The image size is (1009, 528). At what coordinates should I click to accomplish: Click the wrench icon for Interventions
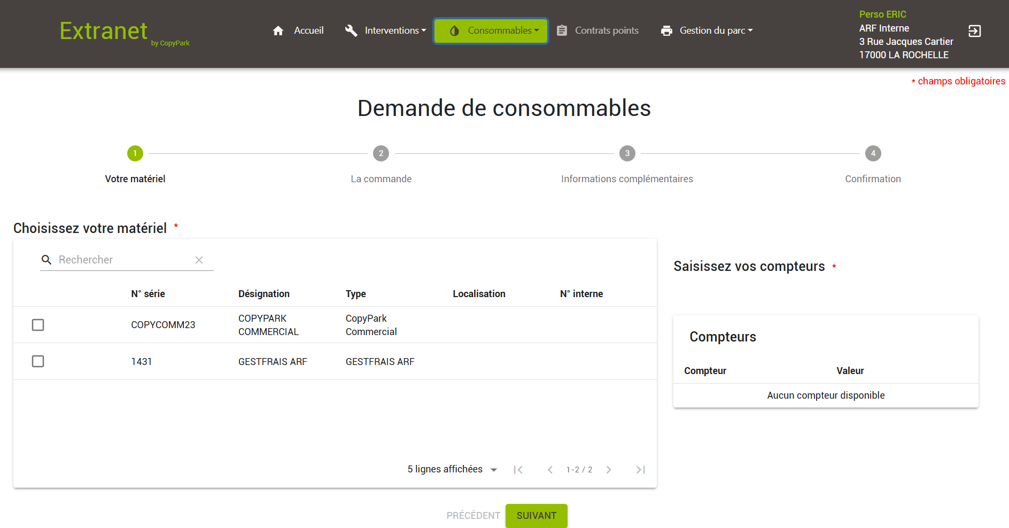coord(351,31)
